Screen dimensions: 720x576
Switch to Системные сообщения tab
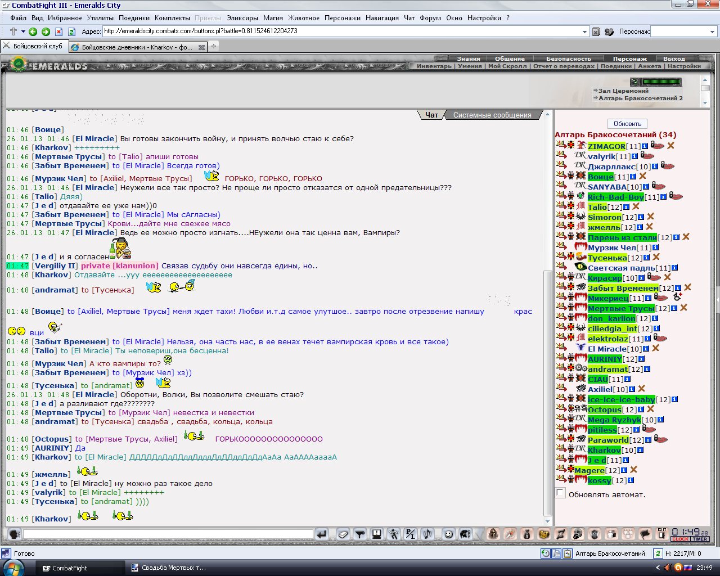(492, 115)
